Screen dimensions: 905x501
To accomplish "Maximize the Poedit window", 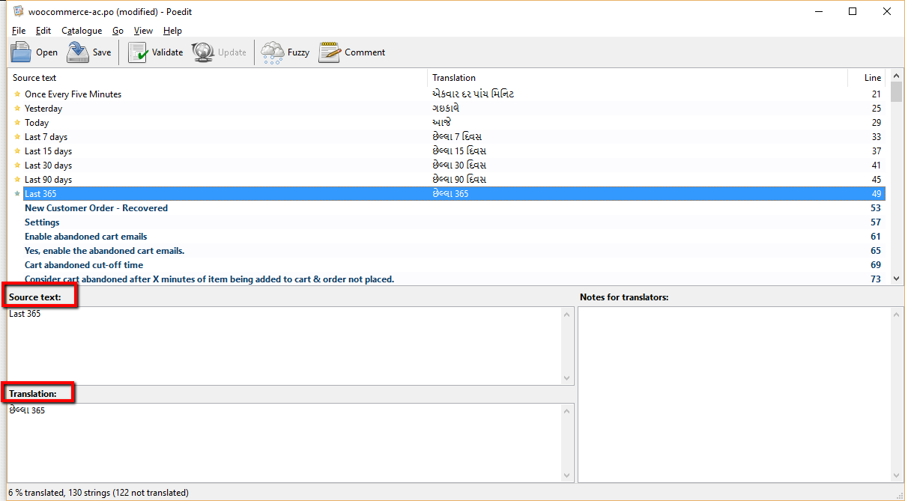I will coord(853,11).
